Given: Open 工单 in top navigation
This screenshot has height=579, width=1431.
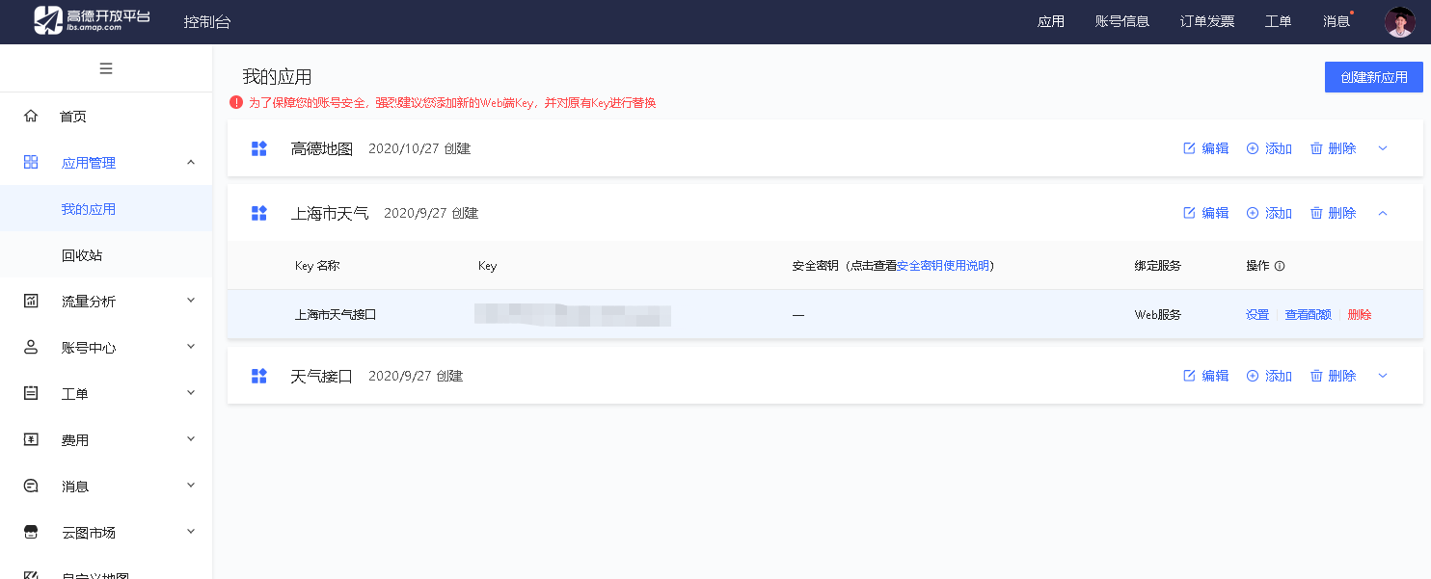Looking at the screenshot, I should coord(1279,21).
